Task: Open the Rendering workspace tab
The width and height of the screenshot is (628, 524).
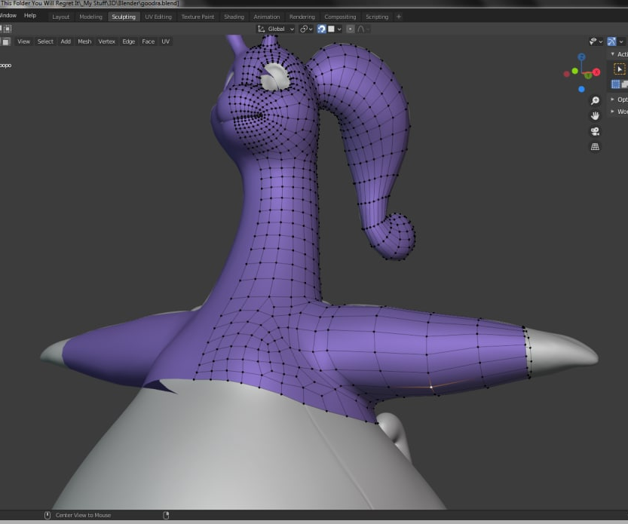Action: (302, 17)
